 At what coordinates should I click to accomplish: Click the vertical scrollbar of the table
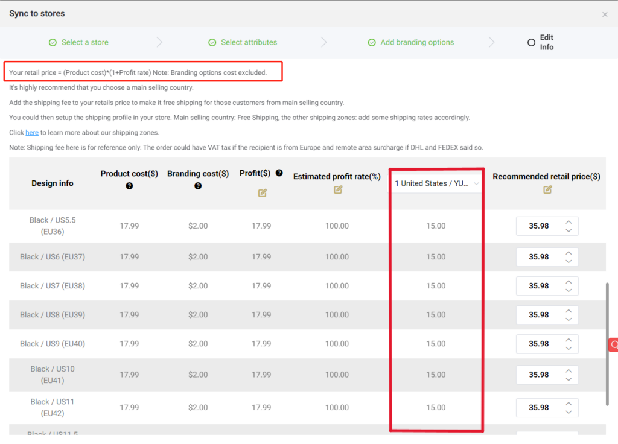click(x=608, y=344)
